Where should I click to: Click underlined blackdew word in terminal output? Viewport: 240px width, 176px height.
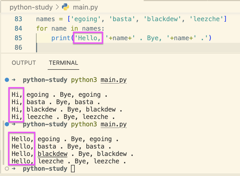coord(52,154)
